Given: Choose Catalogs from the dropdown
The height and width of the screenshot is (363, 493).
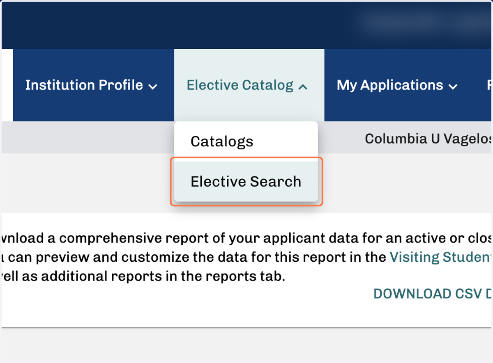Looking at the screenshot, I should pos(246,142).
